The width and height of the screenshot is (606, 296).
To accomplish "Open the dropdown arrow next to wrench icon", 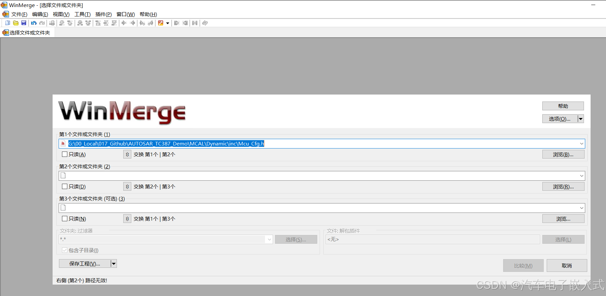I will pos(168,23).
